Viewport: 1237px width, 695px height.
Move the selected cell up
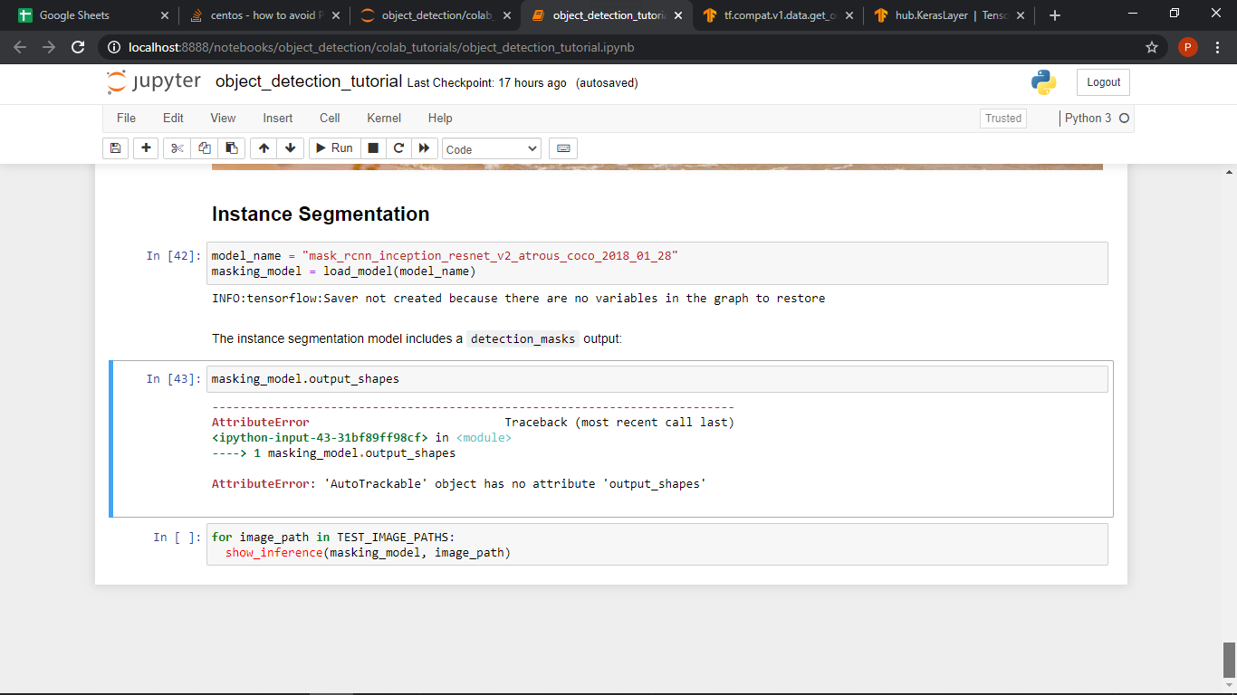pyautogui.click(x=264, y=148)
